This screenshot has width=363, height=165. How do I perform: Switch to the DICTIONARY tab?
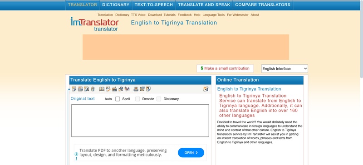116,5
